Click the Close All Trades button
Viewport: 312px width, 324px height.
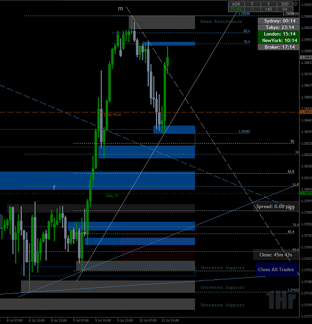click(x=276, y=270)
